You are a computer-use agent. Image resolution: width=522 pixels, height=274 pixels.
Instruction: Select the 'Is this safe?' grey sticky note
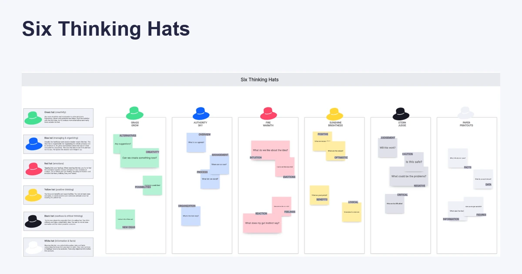(414, 162)
